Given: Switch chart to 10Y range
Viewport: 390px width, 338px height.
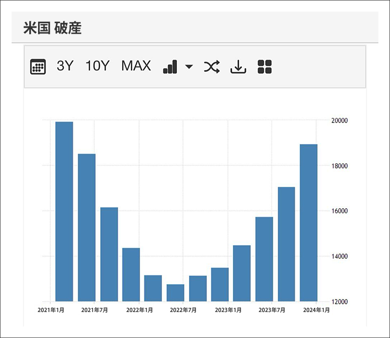Looking at the screenshot, I should pos(97,66).
